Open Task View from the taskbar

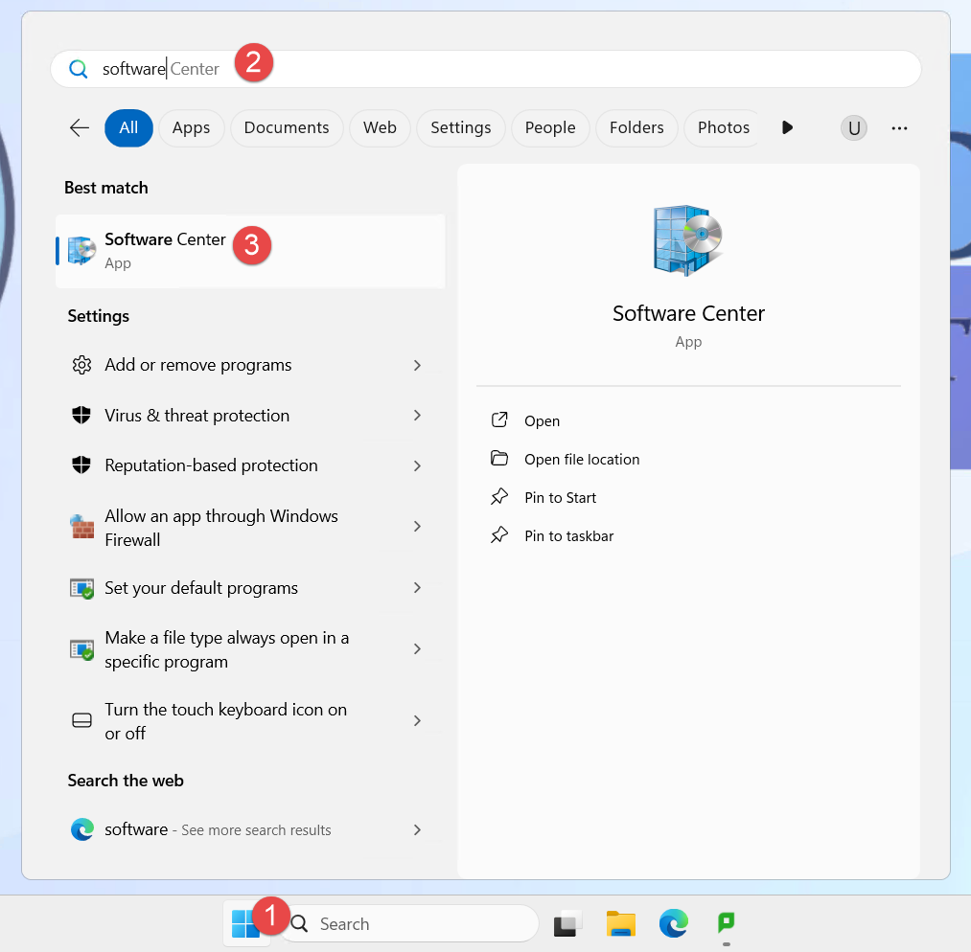click(567, 923)
